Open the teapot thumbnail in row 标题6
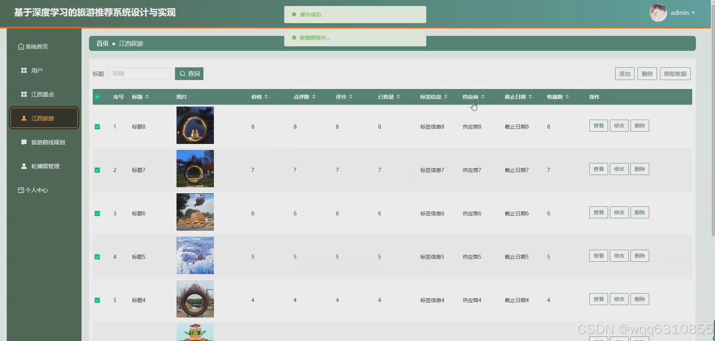This screenshot has height=341, width=715. 195,212
